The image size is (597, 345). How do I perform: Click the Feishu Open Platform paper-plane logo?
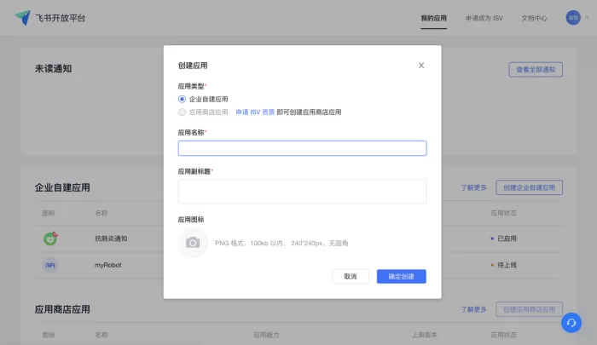23,18
